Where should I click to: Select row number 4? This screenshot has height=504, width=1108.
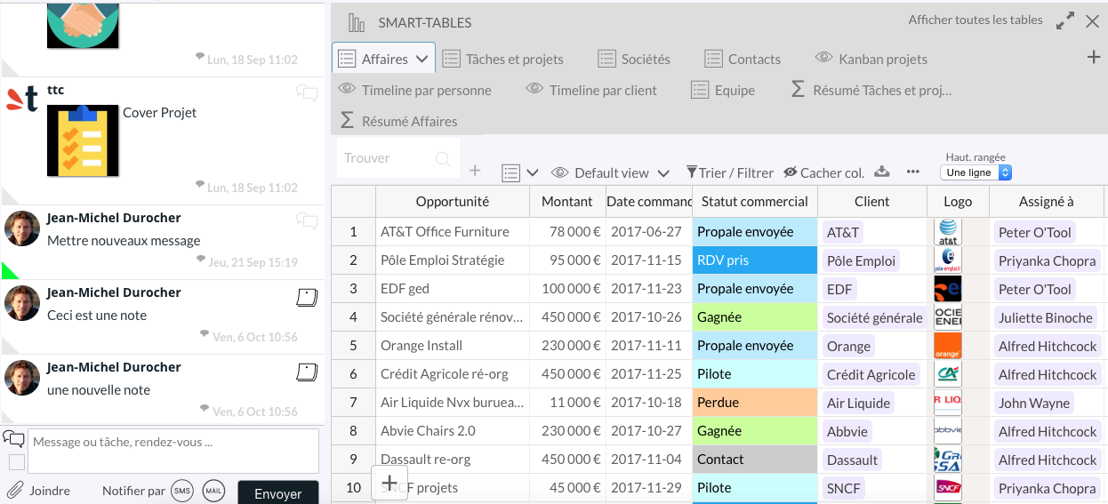click(x=353, y=317)
